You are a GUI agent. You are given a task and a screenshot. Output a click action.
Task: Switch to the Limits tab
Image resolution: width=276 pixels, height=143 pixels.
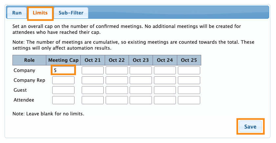pos(40,13)
